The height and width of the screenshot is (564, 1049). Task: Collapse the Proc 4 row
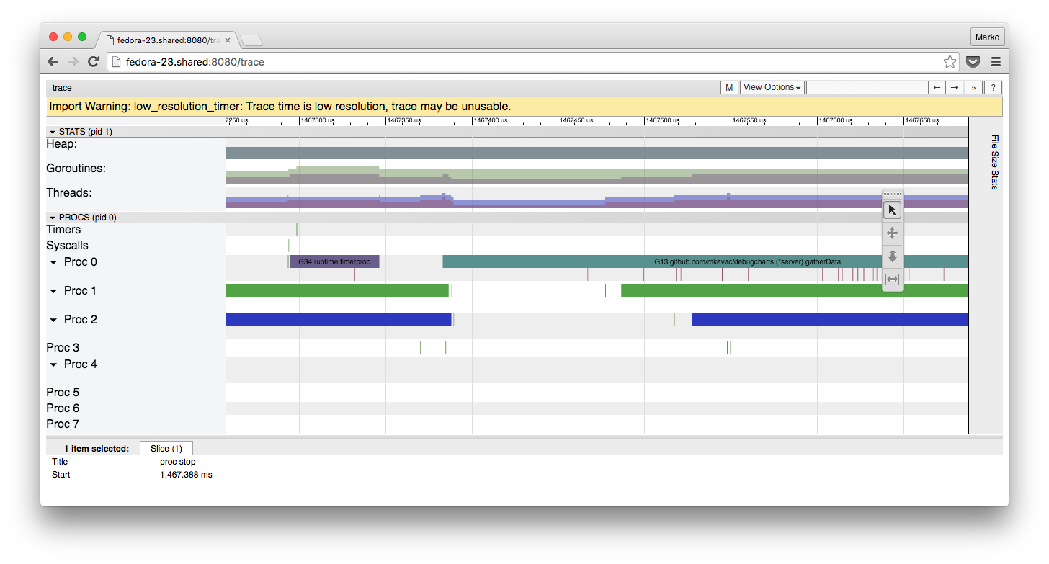tap(53, 364)
